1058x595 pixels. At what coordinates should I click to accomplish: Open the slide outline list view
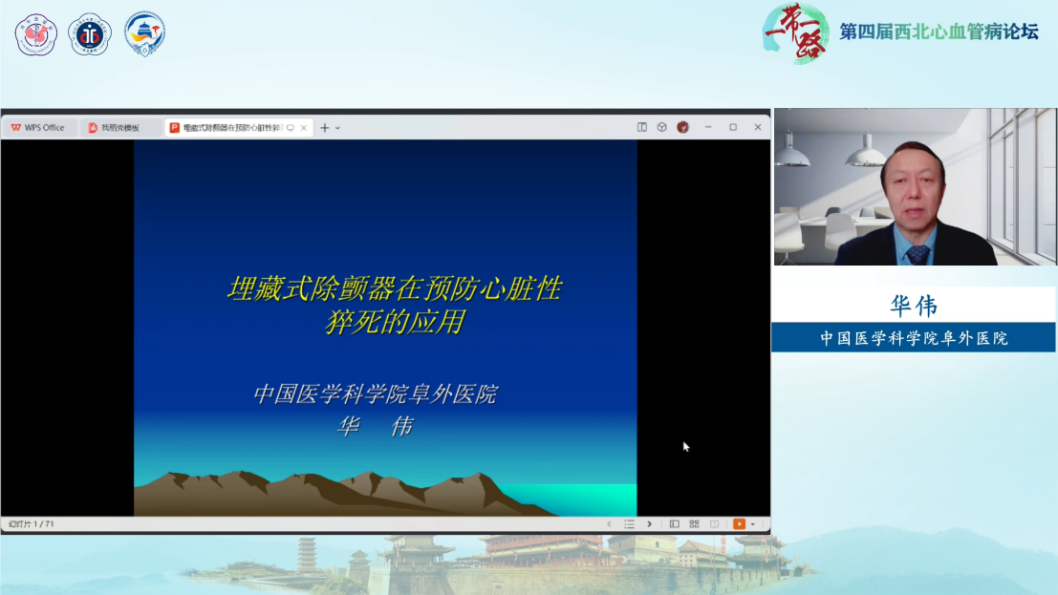coord(630,523)
